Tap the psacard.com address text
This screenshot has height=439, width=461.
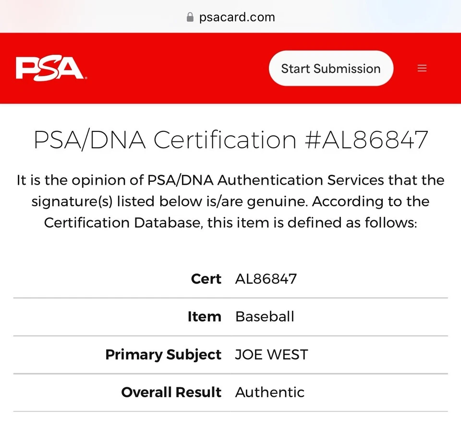pyautogui.click(x=237, y=17)
